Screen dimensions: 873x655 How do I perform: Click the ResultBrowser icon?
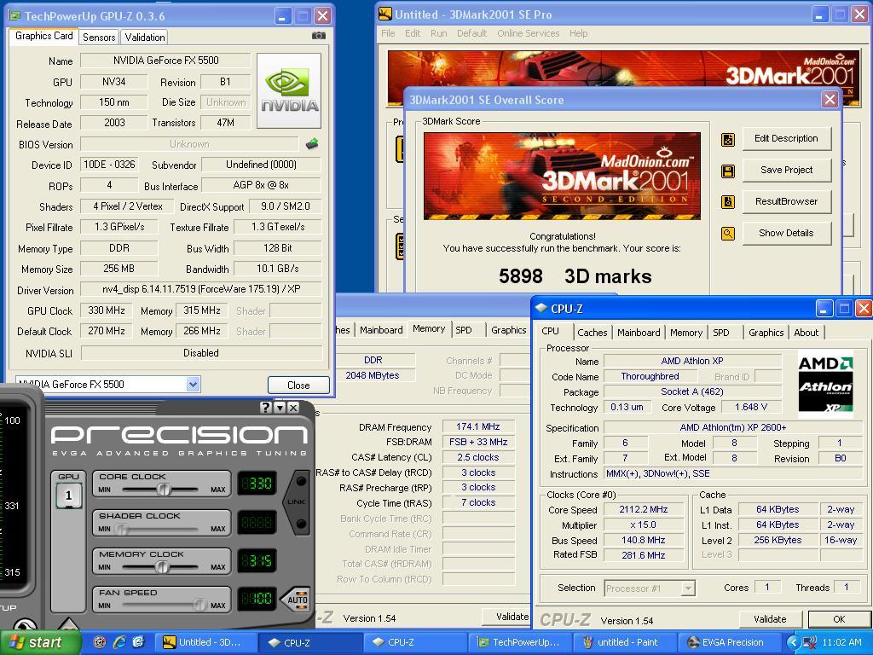coord(728,202)
